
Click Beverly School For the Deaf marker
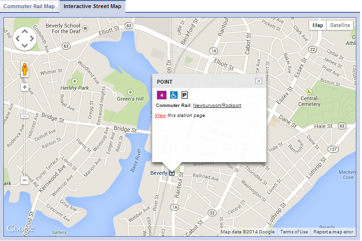click(x=85, y=29)
